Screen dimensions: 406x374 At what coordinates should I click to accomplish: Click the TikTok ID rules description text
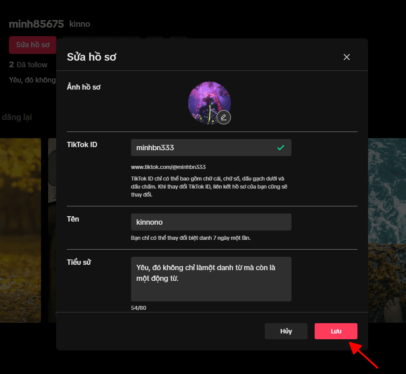[x=209, y=186]
